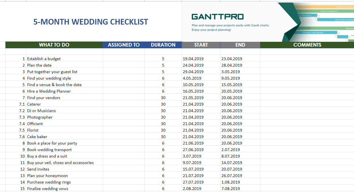
Task: Select the DURATION column header
Action: [x=163, y=45]
